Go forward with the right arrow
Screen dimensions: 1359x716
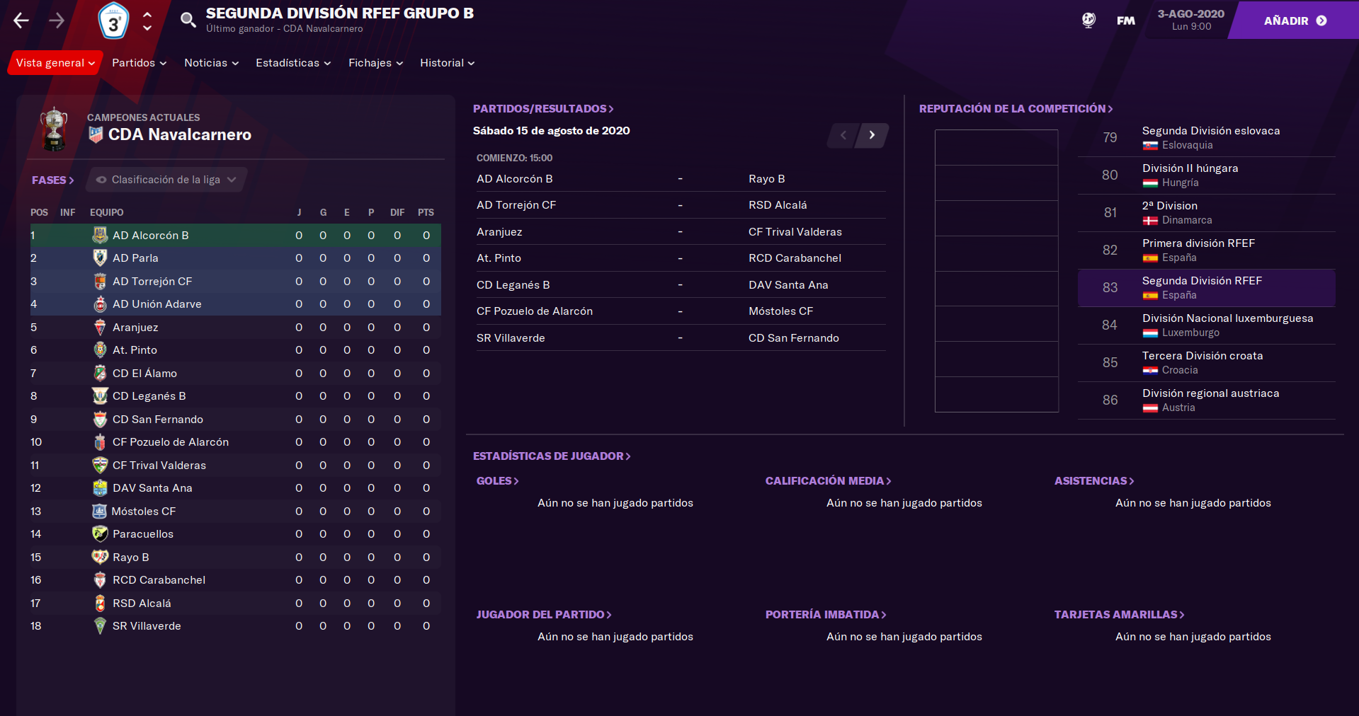(57, 21)
